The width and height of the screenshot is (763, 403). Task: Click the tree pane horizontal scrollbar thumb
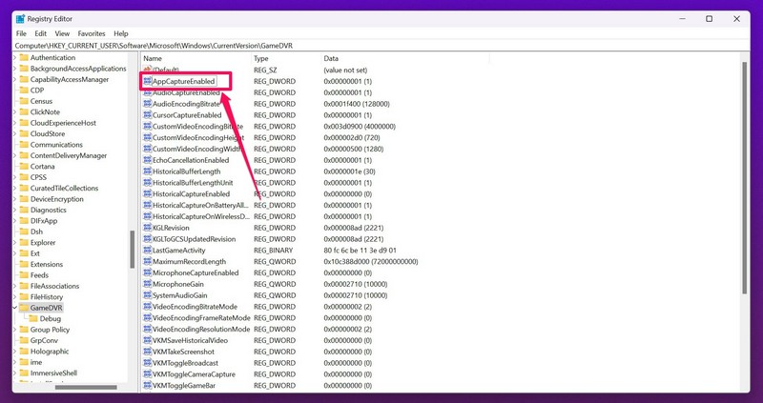point(86,388)
